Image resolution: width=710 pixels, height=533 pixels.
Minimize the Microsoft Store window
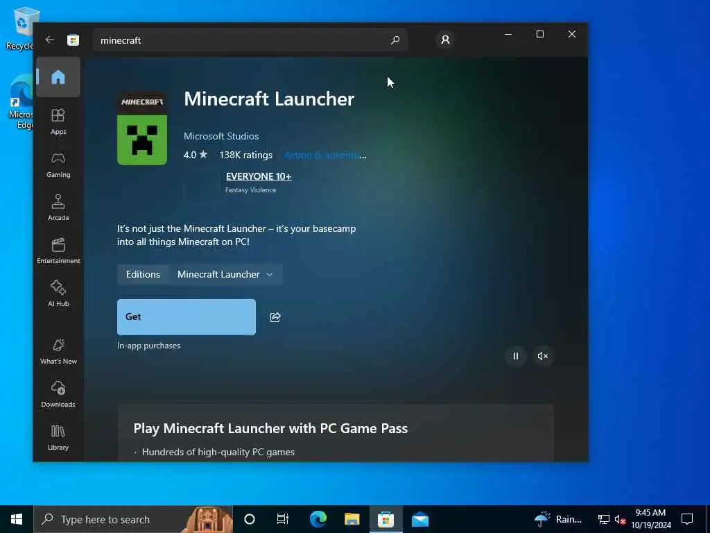coord(508,35)
